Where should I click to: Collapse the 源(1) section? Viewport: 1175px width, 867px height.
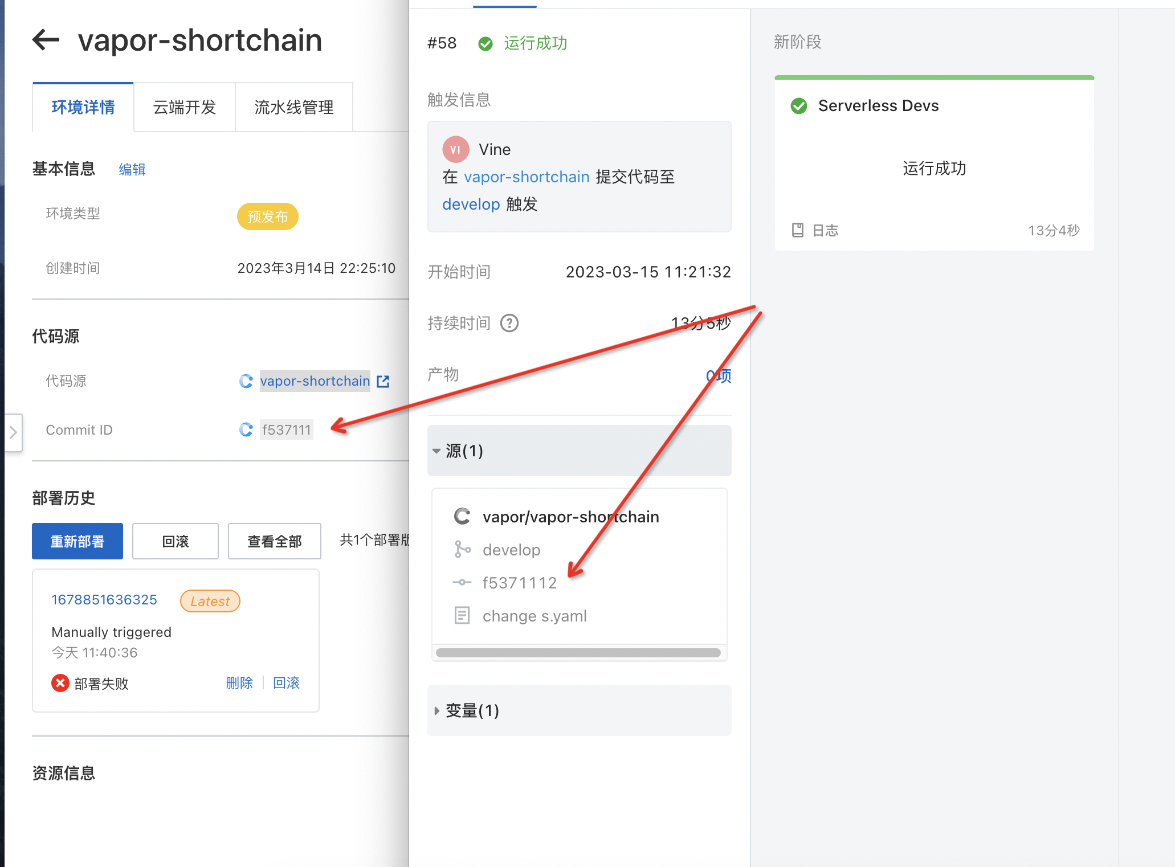[x=579, y=450]
